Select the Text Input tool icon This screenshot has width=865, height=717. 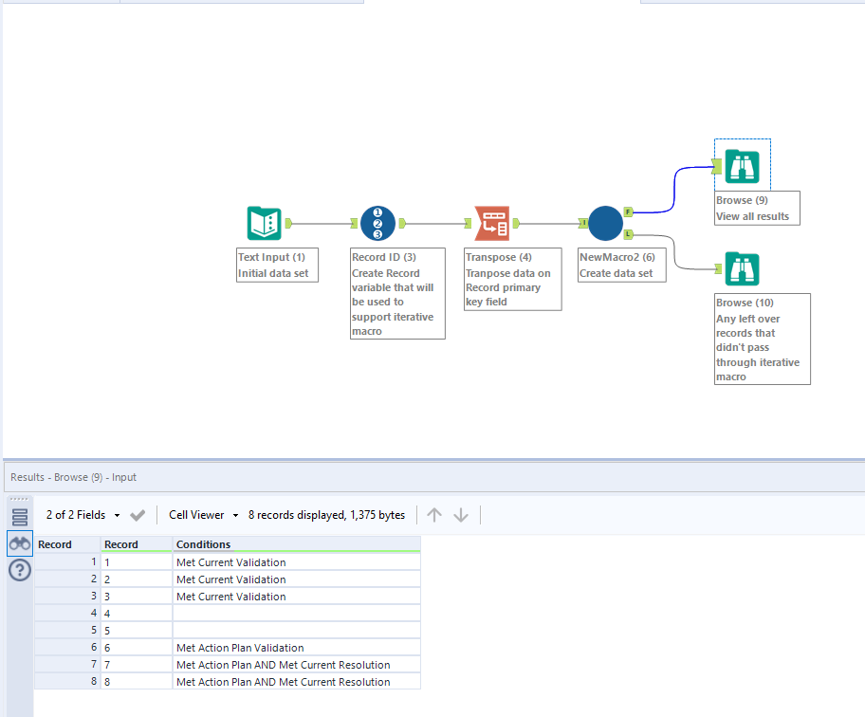point(264,224)
